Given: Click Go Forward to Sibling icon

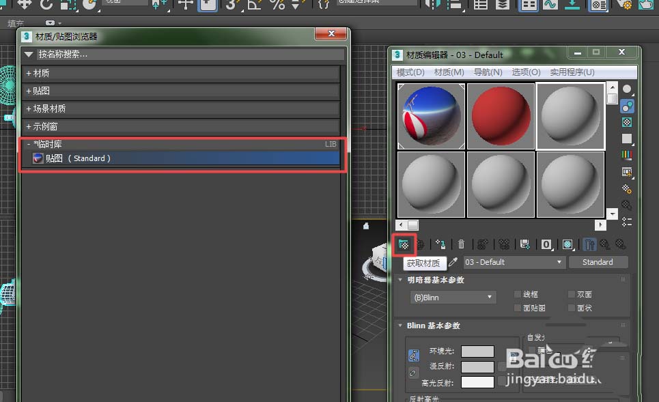Looking at the screenshot, I should [620, 244].
